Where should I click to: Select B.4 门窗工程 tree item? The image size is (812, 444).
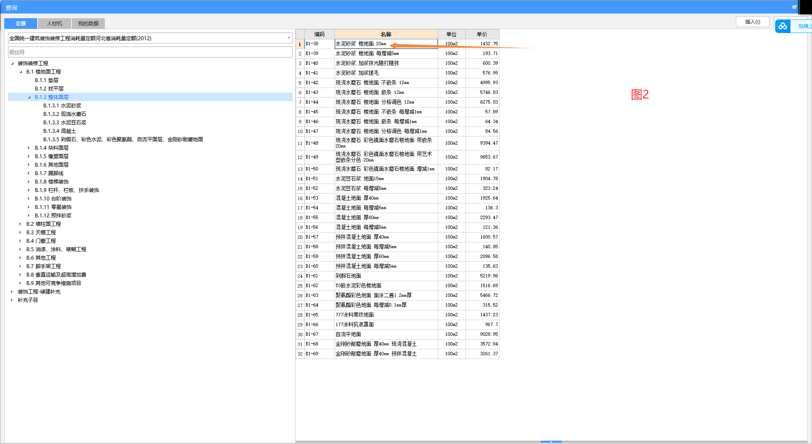coord(41,241)
